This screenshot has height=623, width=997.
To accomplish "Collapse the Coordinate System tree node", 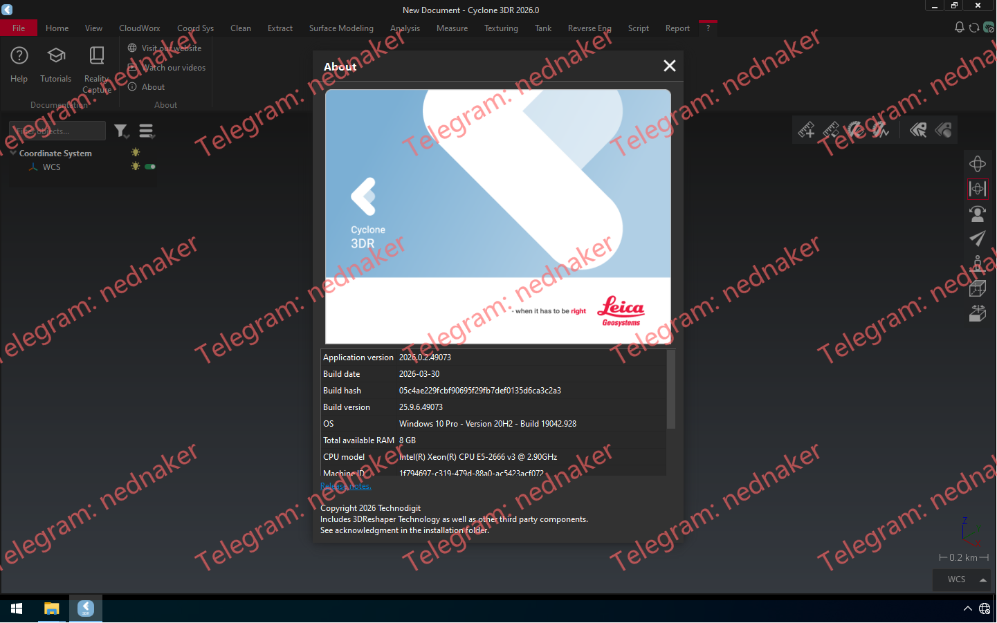I will click(13, 153).
